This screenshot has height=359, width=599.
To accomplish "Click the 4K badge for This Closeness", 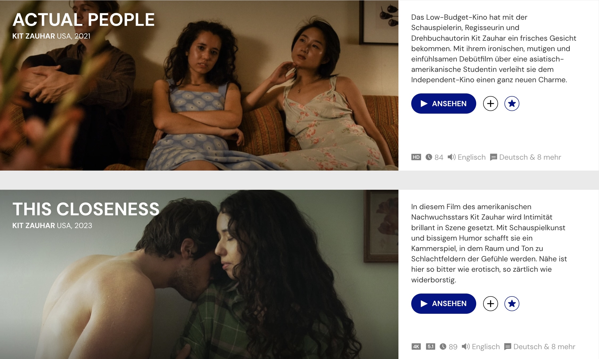I will click(x=416, y=346).
